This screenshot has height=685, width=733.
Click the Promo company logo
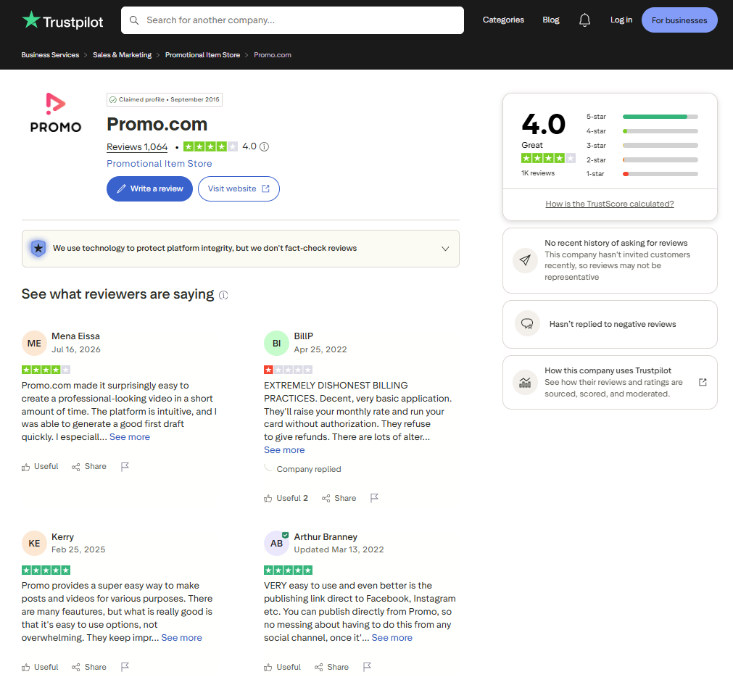[56, 112]
